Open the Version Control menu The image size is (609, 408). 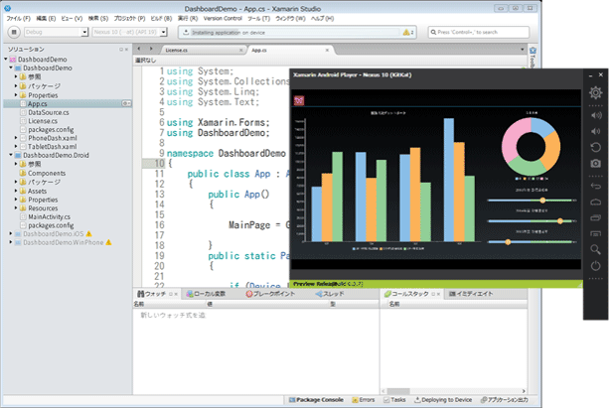[x=223, y=18]
